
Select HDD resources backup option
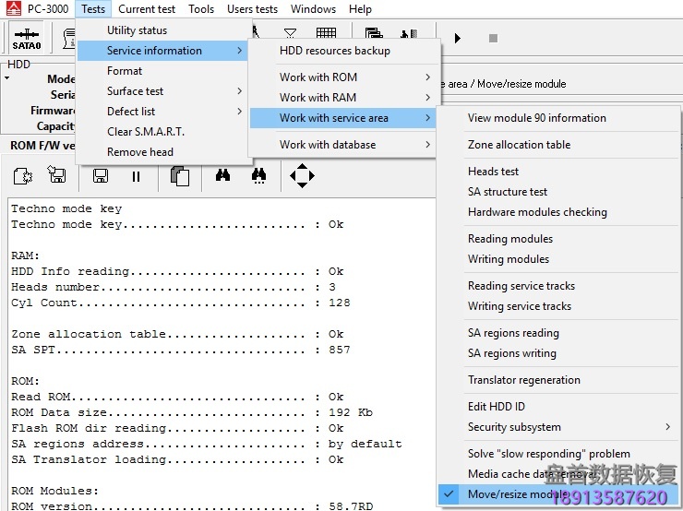click(x=335, y=51)
